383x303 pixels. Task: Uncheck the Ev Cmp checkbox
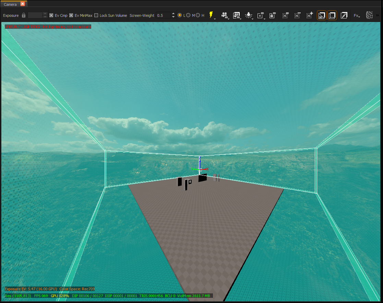click(x=51, y=15)
